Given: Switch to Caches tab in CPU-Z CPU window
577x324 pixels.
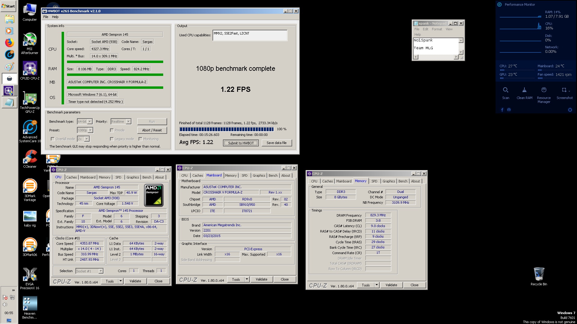Looking at the screenshot, I should (71, 177).
